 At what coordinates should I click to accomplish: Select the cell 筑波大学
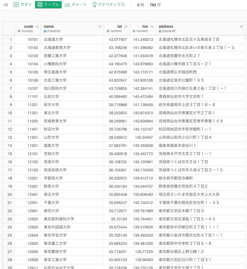[x=72, y=162]
